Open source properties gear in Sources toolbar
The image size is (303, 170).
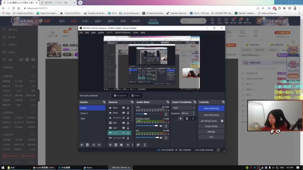(121, 145)
